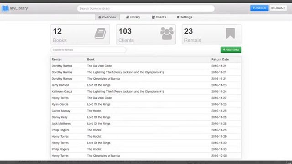This screenshot has width=292, height=164.
Task: Switch to the Library tab
Action: click(133, 17)
